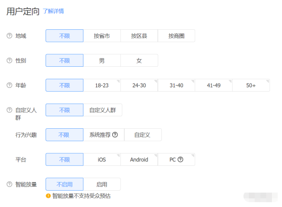Image resolution: width=282 pixels, height=207 pixels.
Task: Expand the iOS platform option corner arrow
Action: (118, 156)
